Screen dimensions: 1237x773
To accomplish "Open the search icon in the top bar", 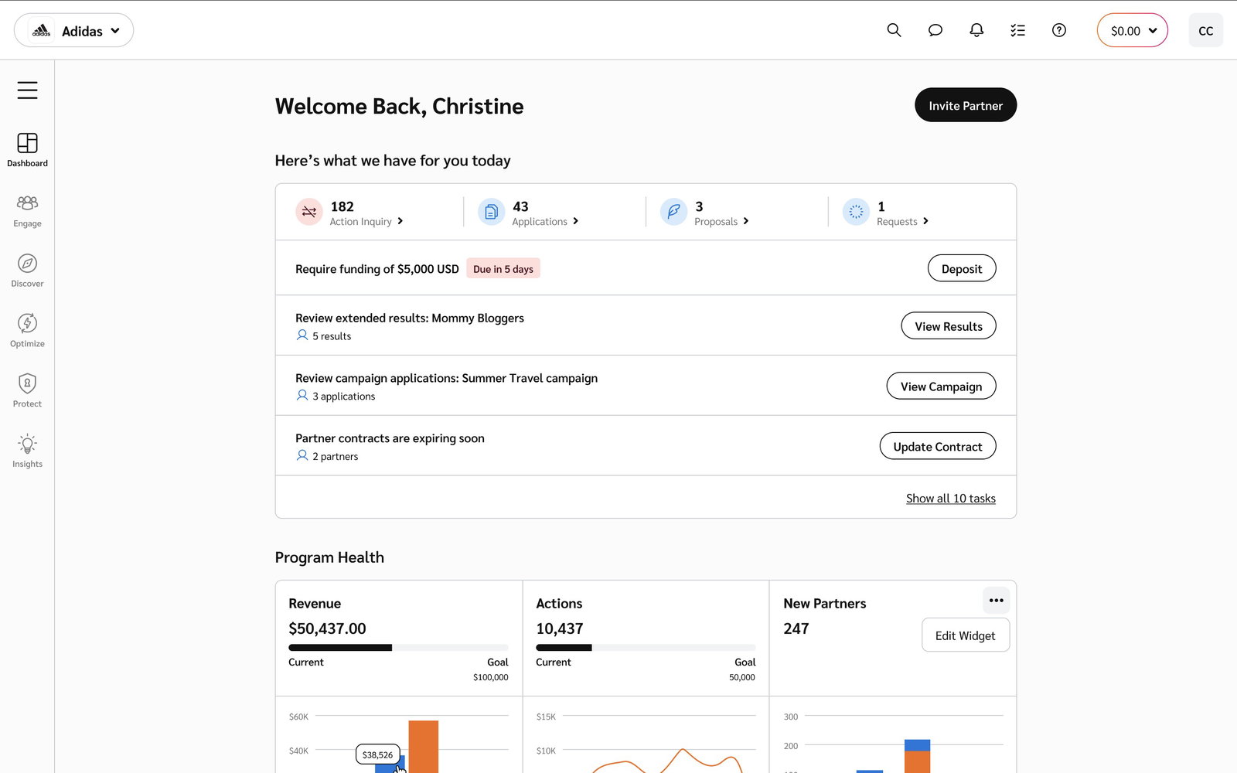I will [894, 30].
